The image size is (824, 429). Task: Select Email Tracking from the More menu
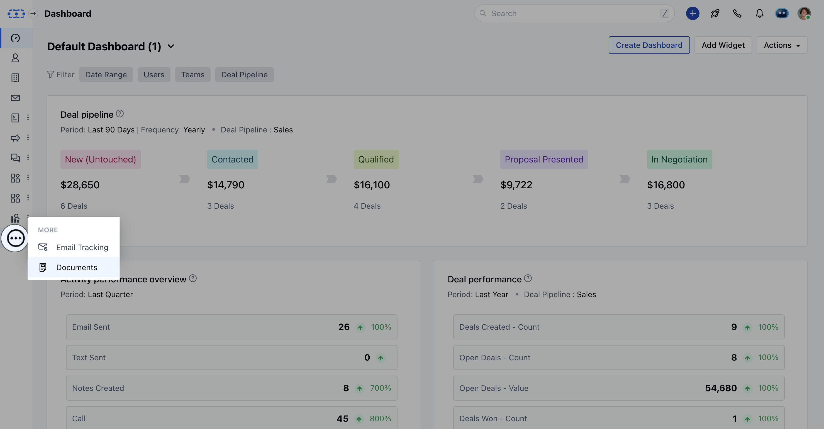(82, 247)
